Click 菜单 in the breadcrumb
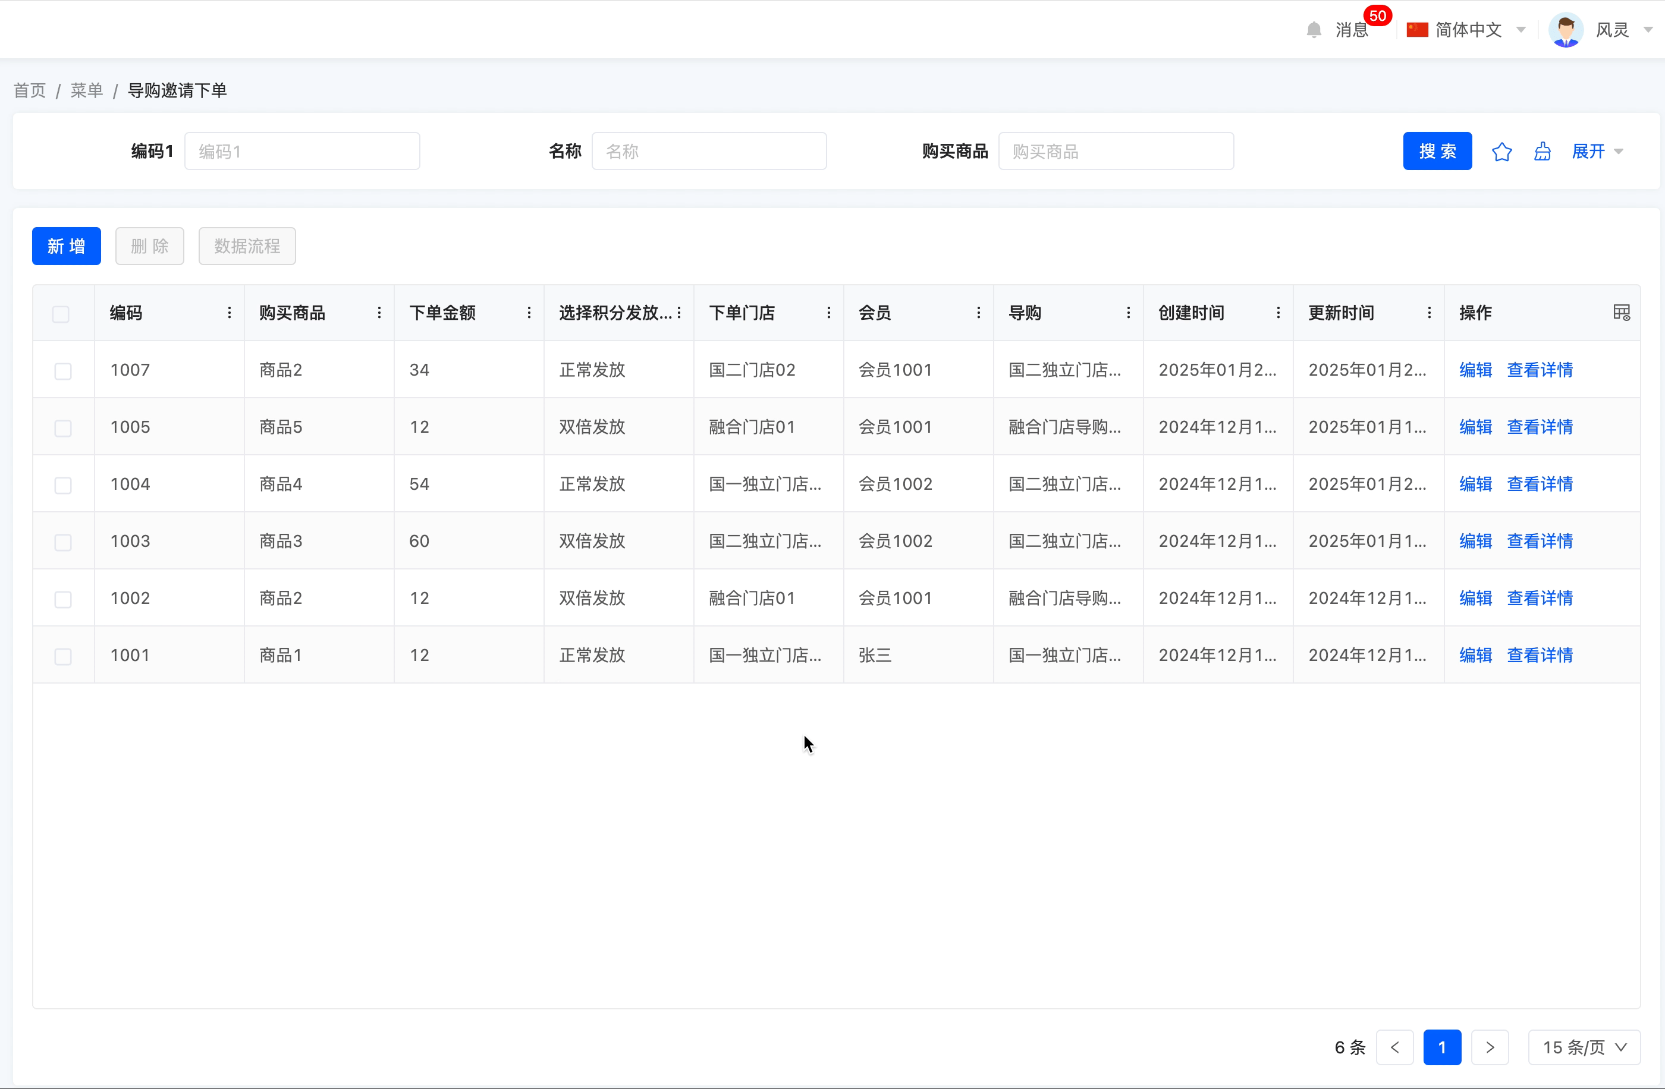This screenshot has width=1665, height=1089. pyautogui.click(x=87, y=90)
